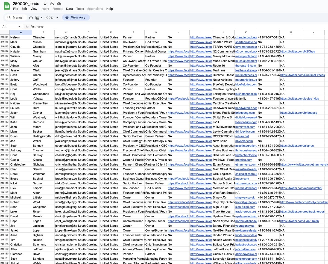Select column B header
This screenshot has height=264, width=328.
pos(43,32)
